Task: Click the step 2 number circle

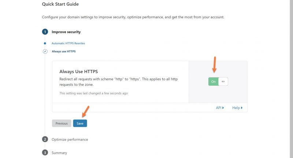Action: click(45, 139)
